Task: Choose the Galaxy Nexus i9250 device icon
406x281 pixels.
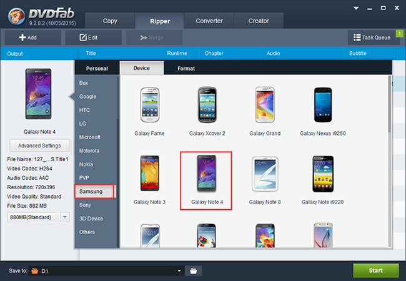Action: (x=323, y=105)
